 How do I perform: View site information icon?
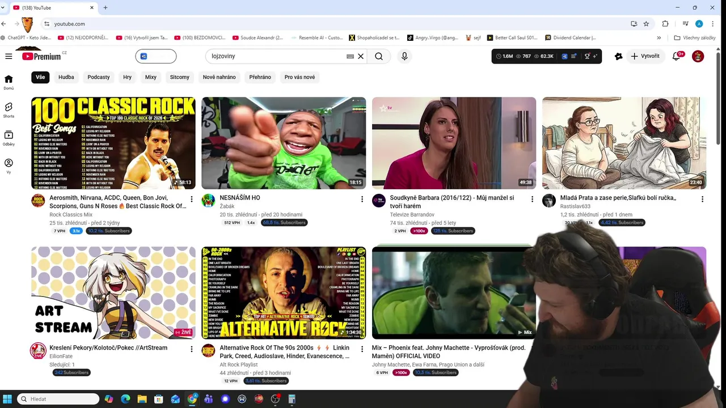pos(47,24)
